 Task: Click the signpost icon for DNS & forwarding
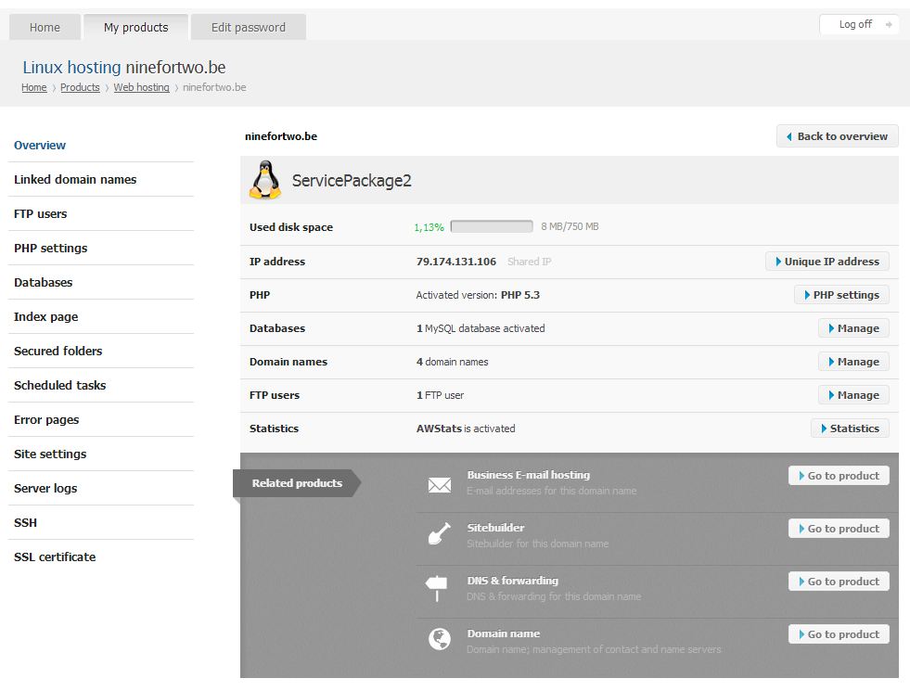click(436, 588)
